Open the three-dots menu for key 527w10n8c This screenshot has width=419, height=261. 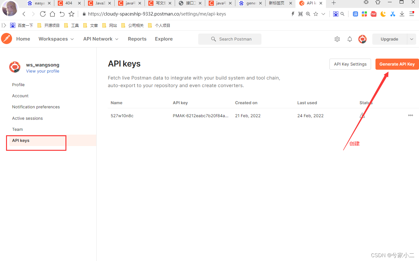pos(410,116)
